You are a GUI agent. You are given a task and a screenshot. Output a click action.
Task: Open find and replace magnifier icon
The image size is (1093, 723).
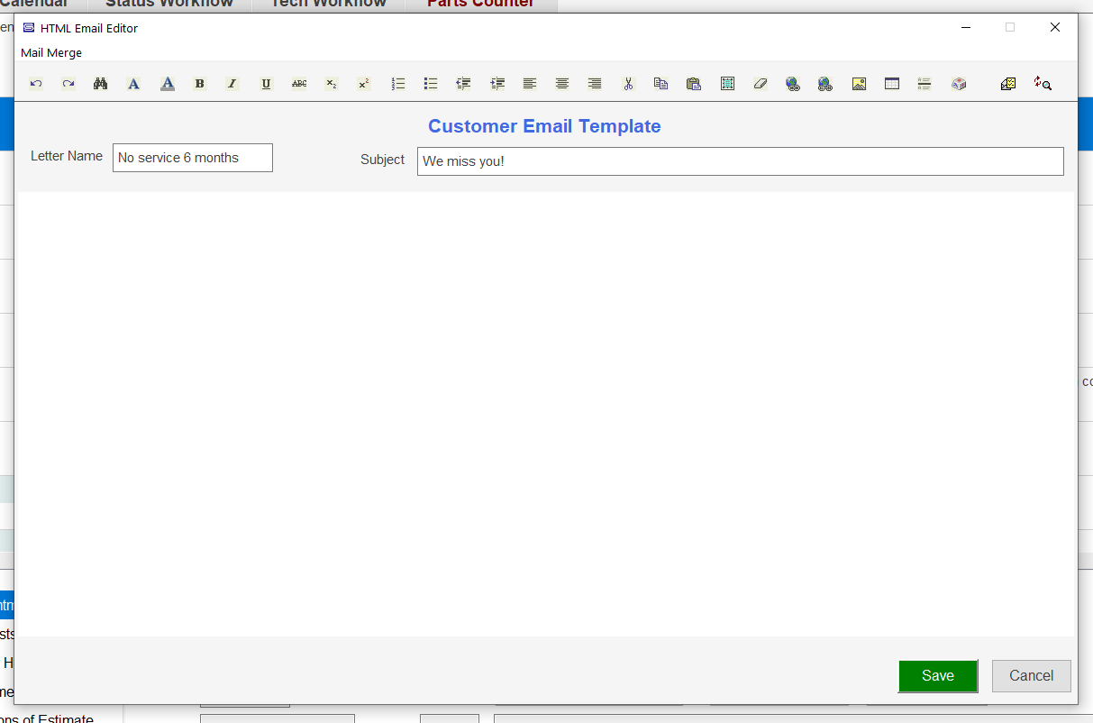coord(1043,84)
